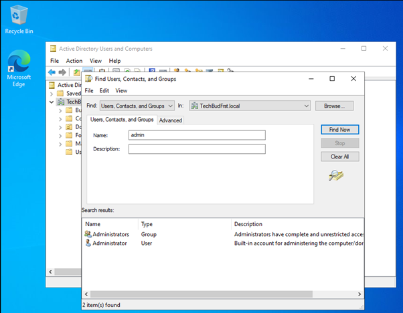This screenshot has width=403, height=313.
Task: Click the Browse... button
Action: coord(334,106)
